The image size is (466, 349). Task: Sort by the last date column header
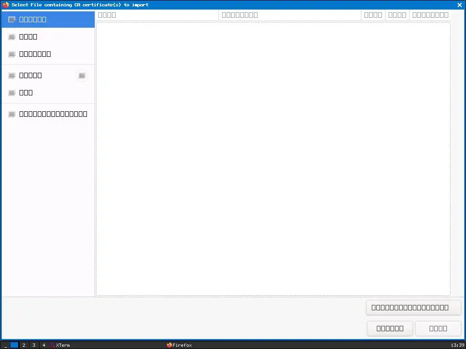click(431, 15)
